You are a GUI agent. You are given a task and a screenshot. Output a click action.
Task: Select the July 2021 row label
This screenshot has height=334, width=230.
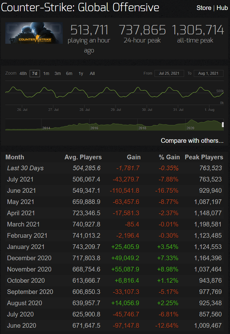(x=20, y=179)
